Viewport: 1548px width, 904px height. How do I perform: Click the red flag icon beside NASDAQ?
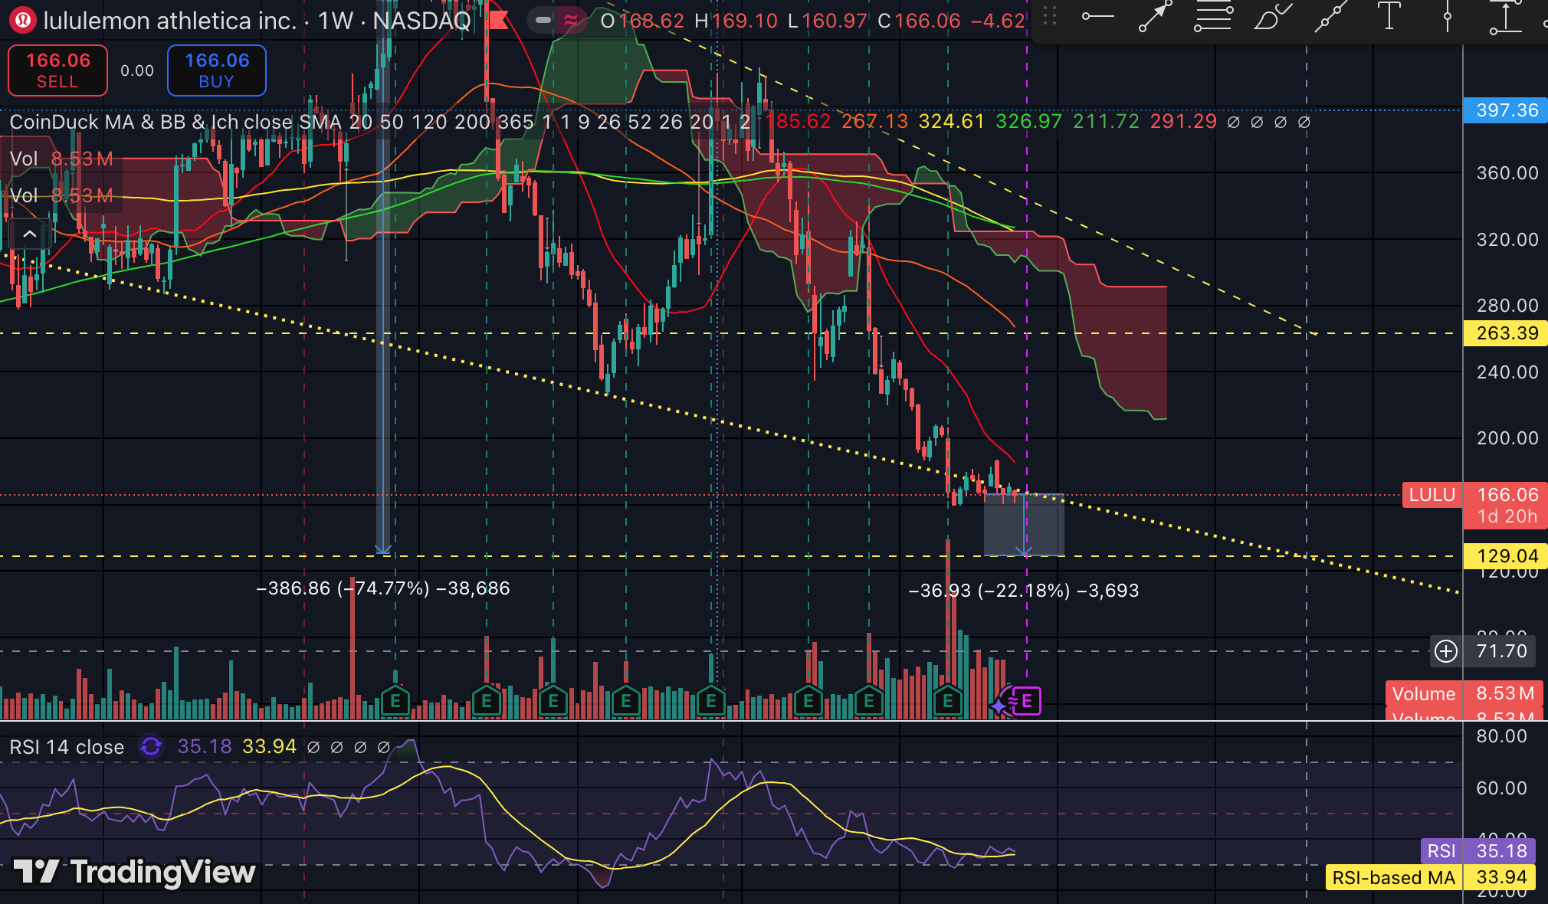(499, 20)
